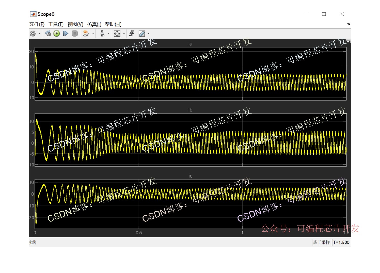Click the Step Back simulation icon
This screenshot has width=380, height=273.
(x=48, y=34)
